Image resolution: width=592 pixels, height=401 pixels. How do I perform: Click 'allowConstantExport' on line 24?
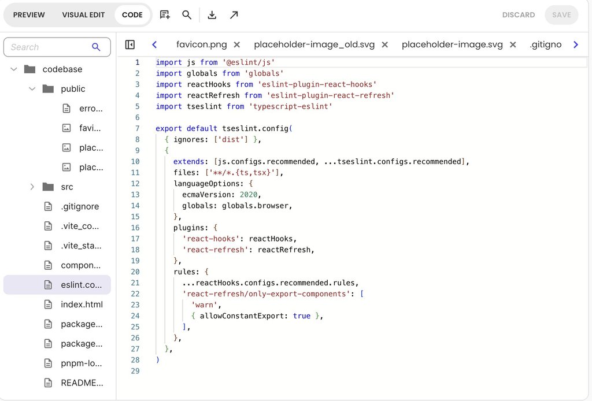click(242, 315)
